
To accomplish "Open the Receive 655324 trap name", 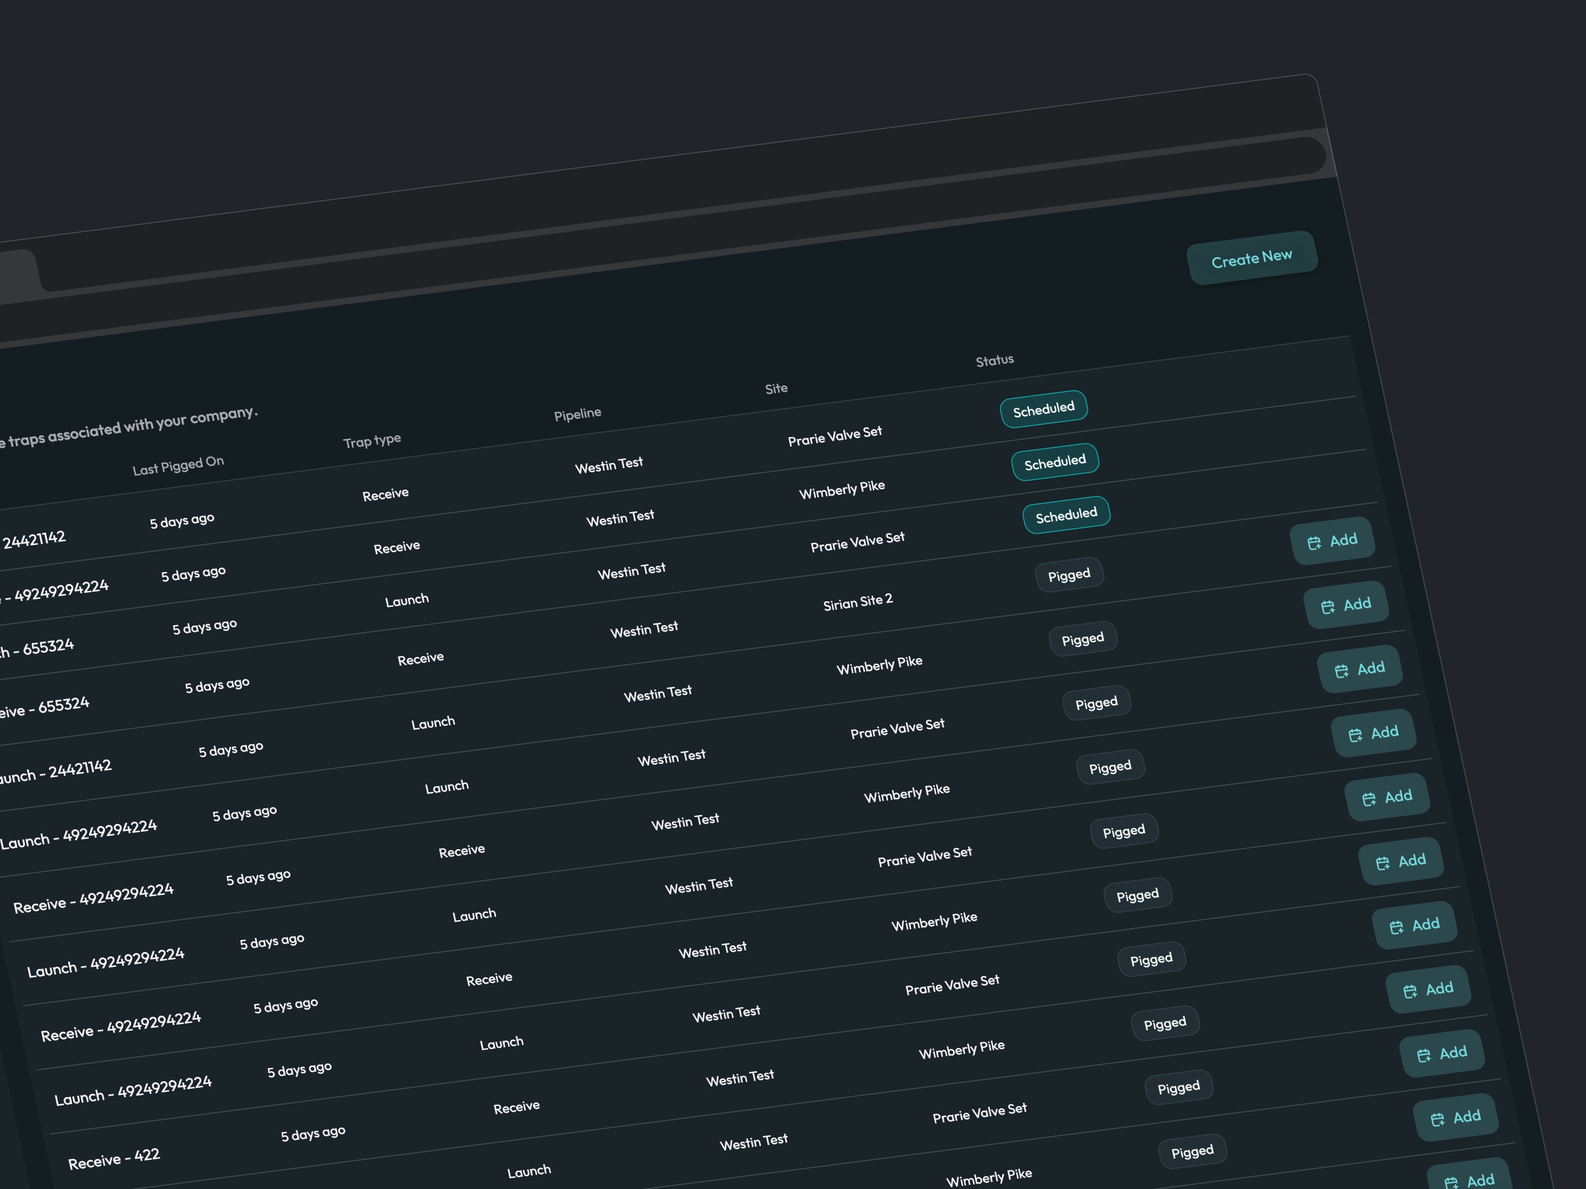I will [x=45, y=707].
